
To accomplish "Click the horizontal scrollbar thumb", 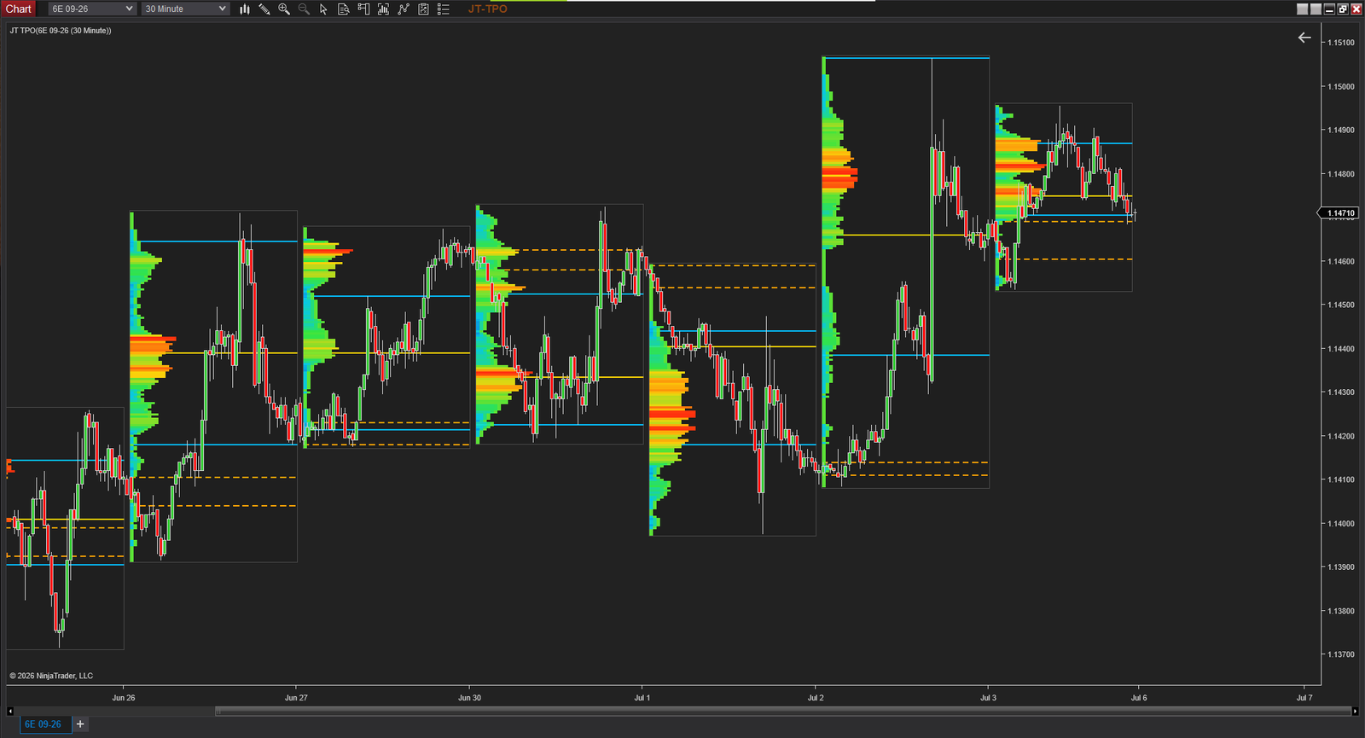I will (x=783, y=711).
